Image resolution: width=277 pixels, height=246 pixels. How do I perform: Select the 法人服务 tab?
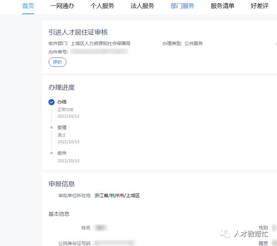(x=142, y=6)
